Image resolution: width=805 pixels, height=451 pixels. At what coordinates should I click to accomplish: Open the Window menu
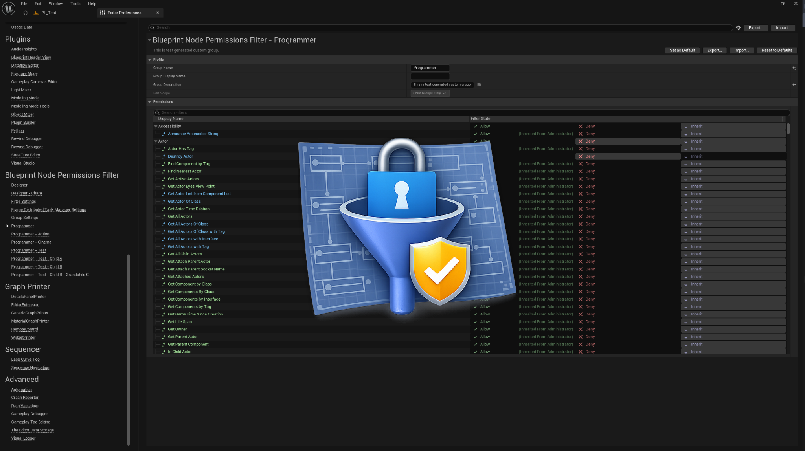(x=56, y=4)
